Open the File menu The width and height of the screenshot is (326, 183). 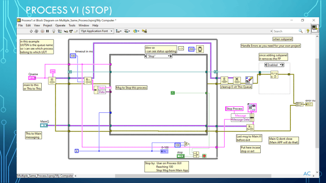(20, 25)
